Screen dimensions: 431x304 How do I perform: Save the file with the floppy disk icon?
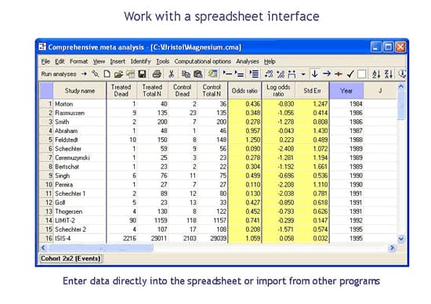142,74
